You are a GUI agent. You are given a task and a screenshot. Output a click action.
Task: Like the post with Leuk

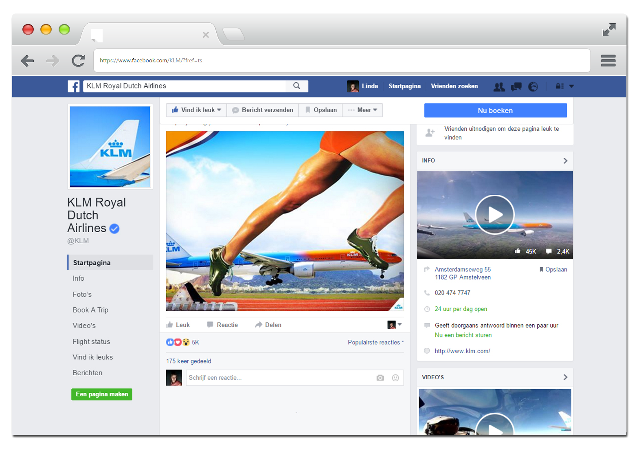tap(178, 325)
